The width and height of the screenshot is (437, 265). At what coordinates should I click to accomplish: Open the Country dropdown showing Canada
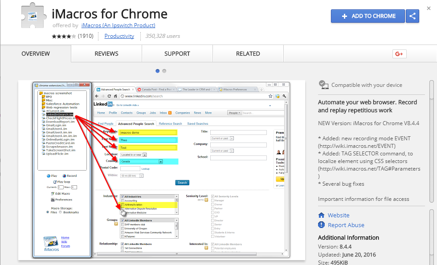coord(142,161)
